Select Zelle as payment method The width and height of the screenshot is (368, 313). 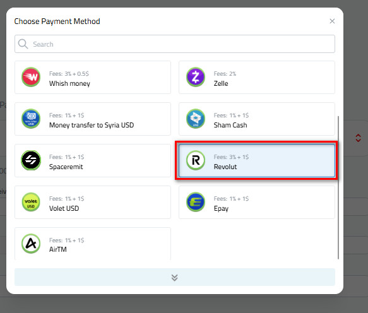(x=257, y=77)
